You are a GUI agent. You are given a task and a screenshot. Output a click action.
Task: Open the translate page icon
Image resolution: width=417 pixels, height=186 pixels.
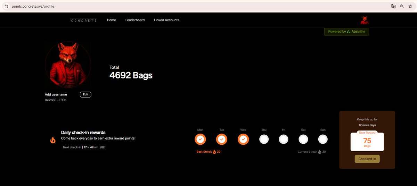(393, 6)
